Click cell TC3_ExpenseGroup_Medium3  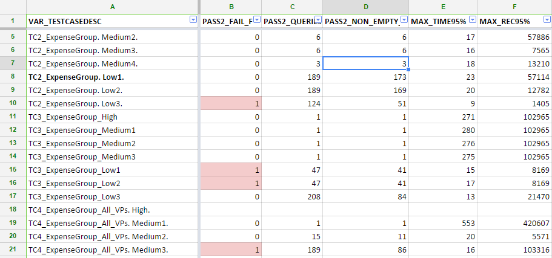tap(113, 156)
